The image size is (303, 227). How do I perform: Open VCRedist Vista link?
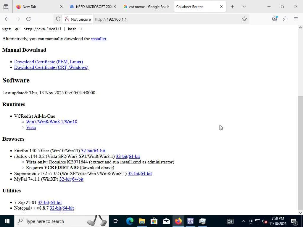click(x=31, y=127)
